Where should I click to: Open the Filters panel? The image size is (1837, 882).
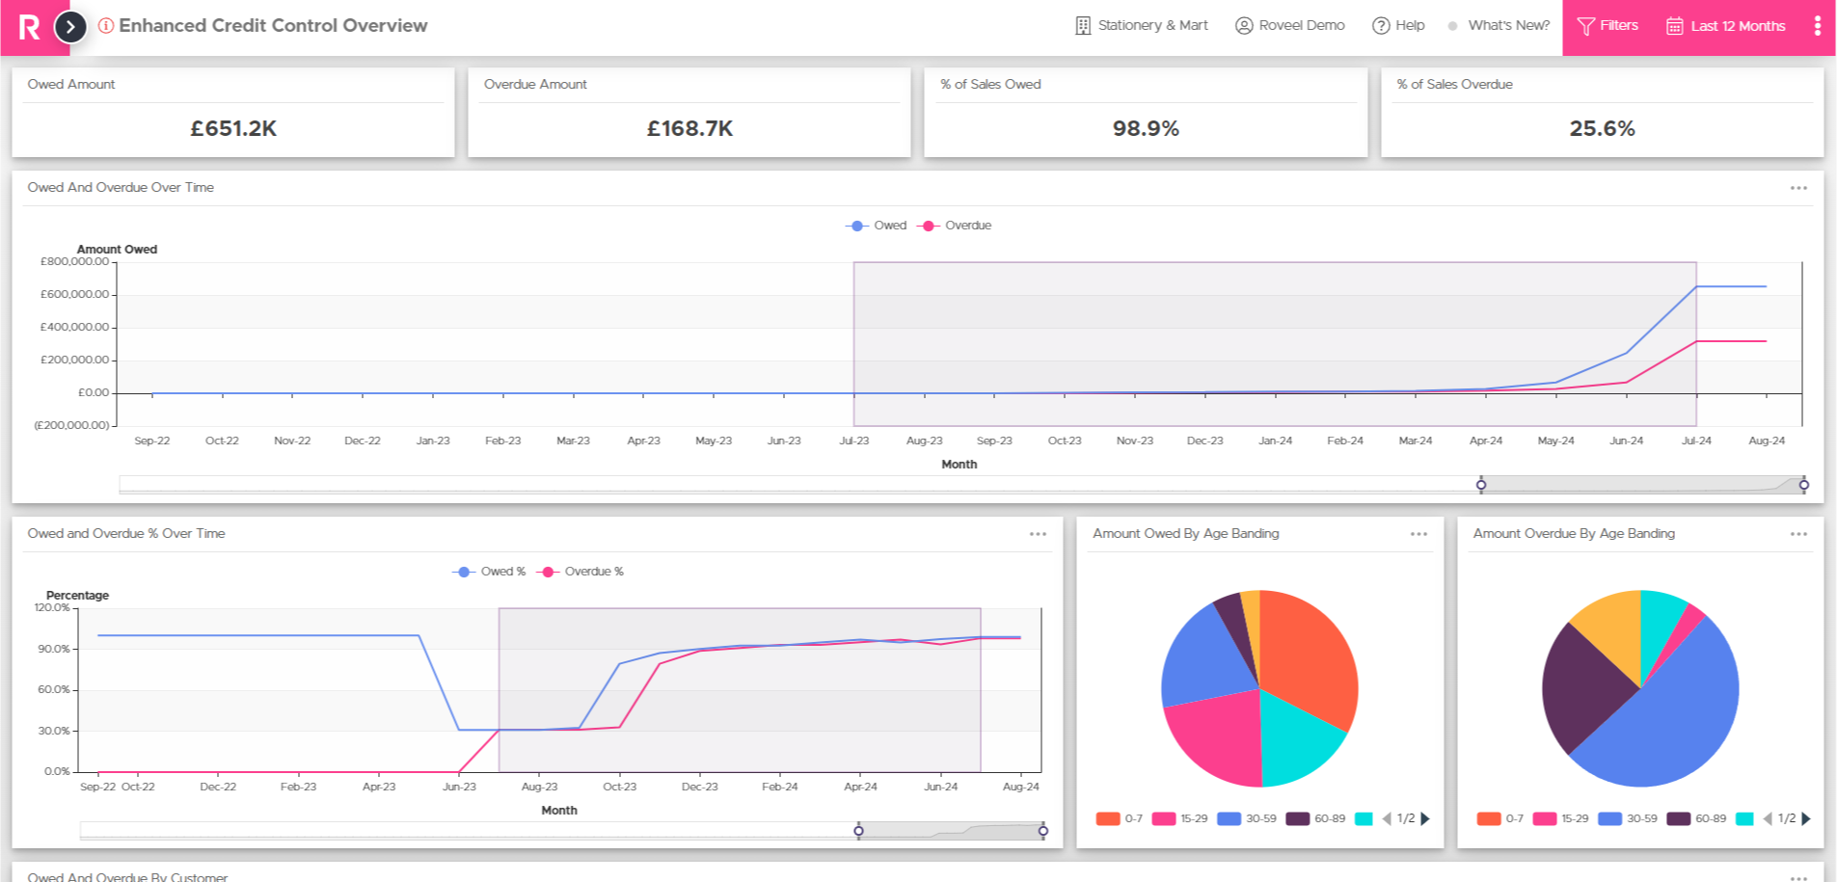1607,26
